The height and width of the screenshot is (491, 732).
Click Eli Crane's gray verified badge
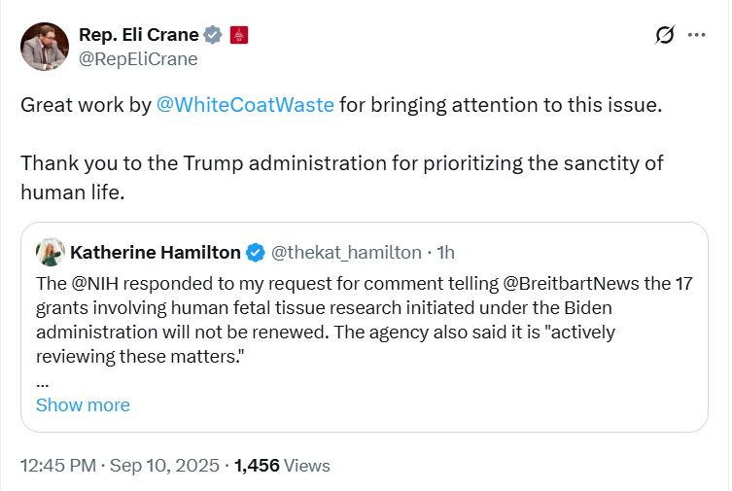click(214, 35)
